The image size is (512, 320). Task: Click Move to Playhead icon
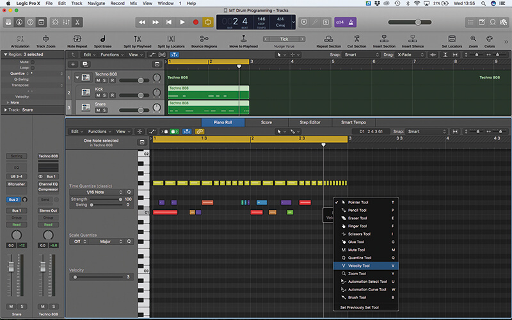click(x=244, y=42)
